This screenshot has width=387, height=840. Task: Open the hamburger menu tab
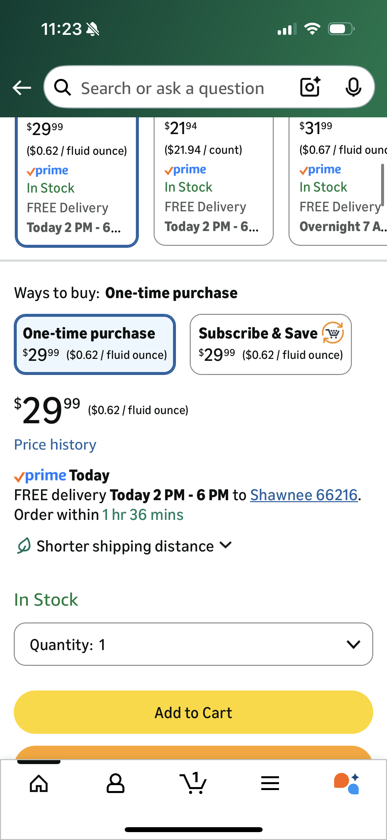270,783
